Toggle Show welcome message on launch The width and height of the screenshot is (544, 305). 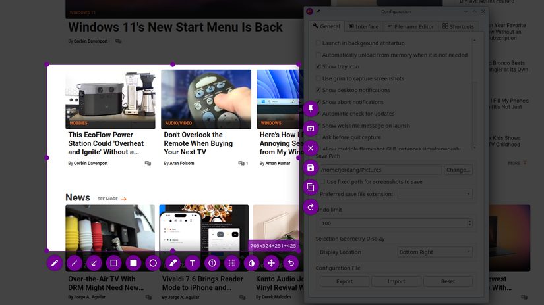318,125
